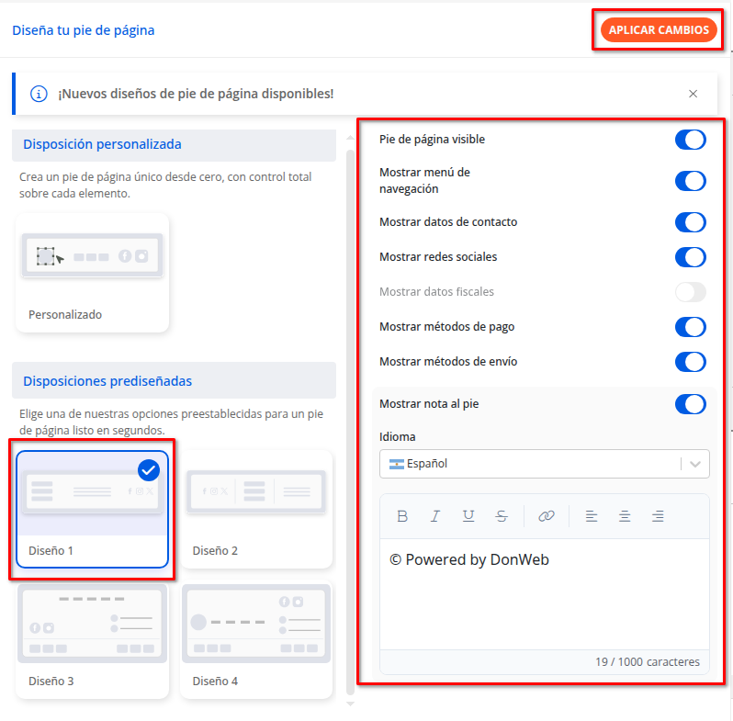Pick the Diseño 4 footer layout
Screen dimensions: 733x721
tap(256, 639)
